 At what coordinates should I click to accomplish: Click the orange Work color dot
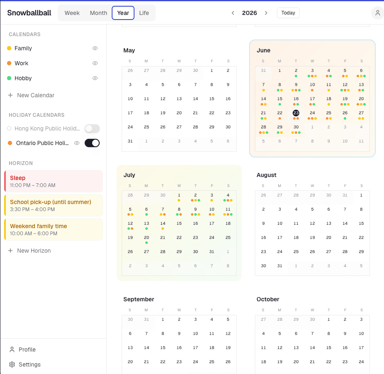click(9, 63)
